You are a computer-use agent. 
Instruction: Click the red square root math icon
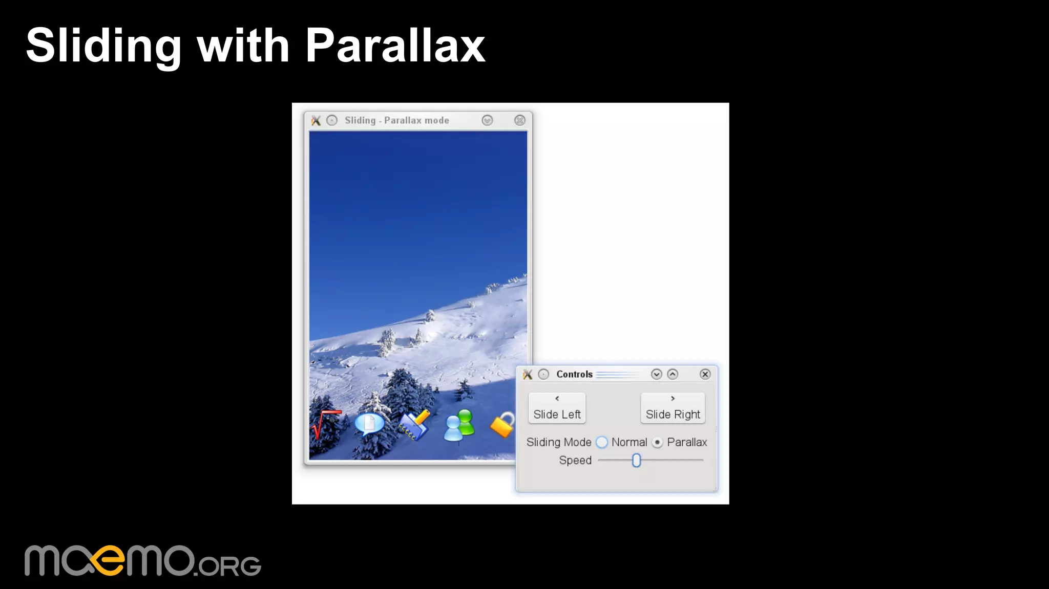click(325, 424)
